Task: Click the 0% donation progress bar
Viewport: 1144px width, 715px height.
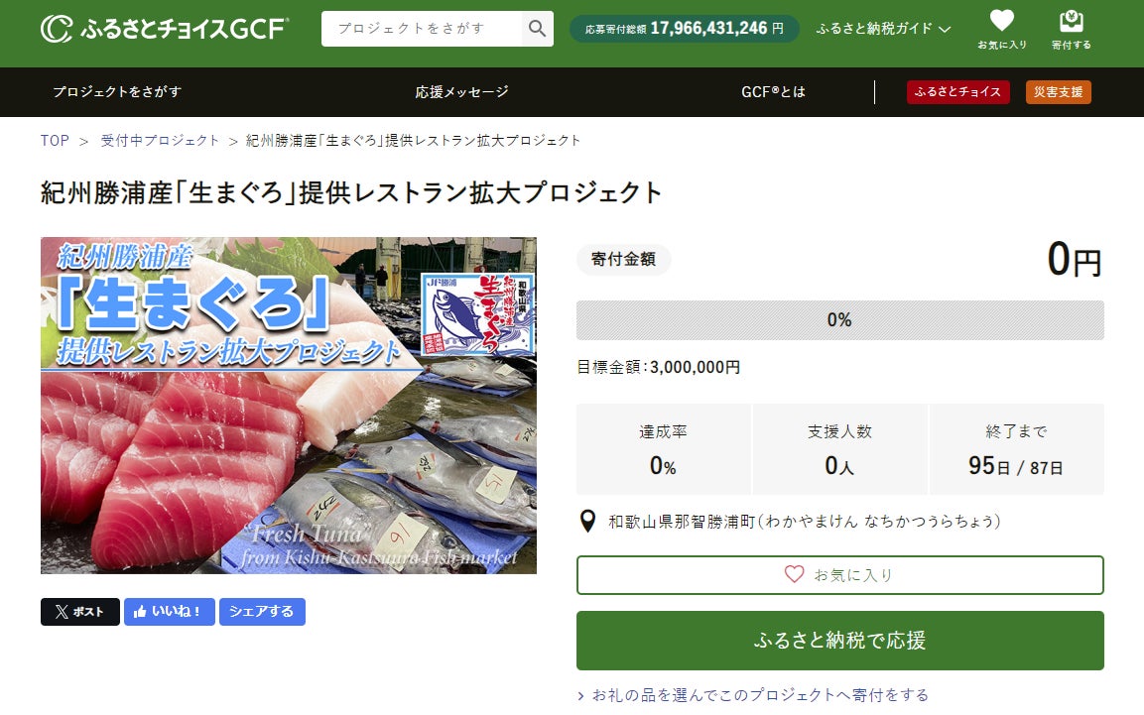Action: coord(839,320)
